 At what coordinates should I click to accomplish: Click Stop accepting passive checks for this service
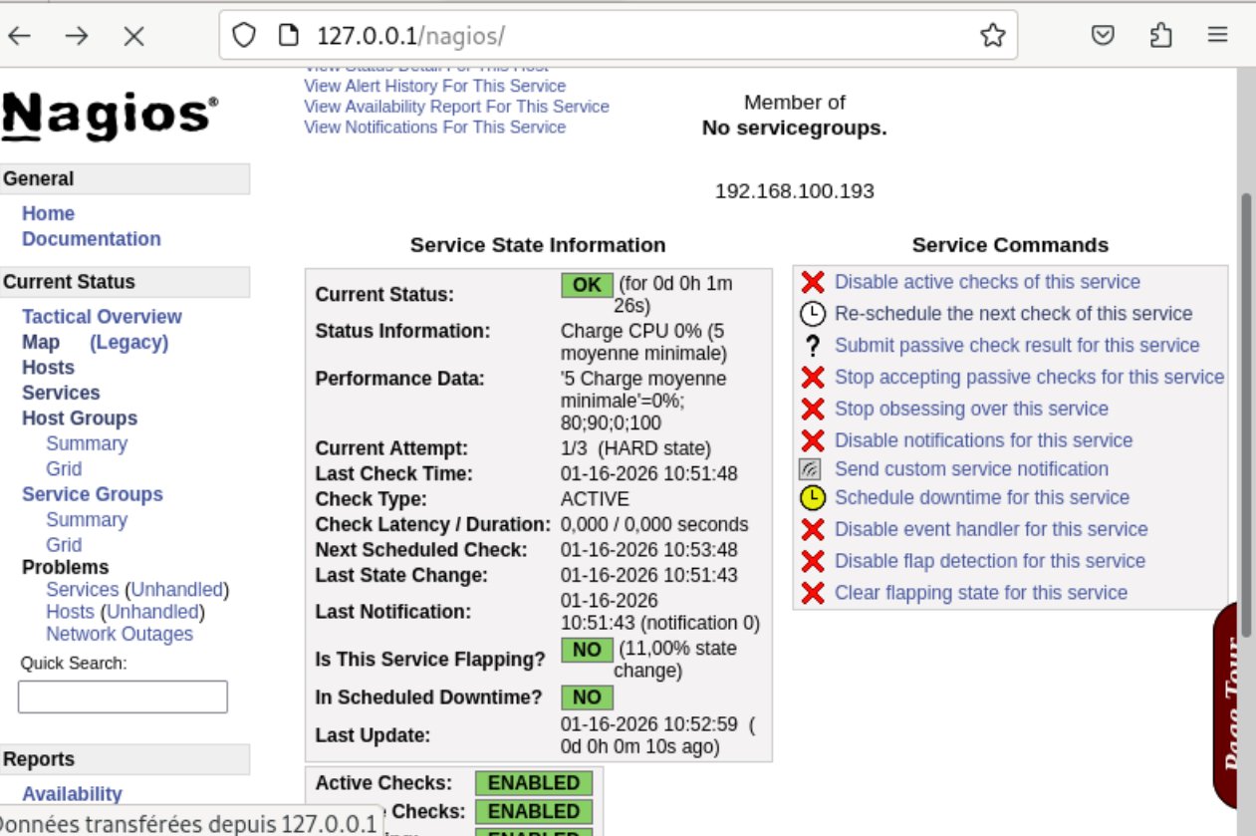(x=1029, y=377)
